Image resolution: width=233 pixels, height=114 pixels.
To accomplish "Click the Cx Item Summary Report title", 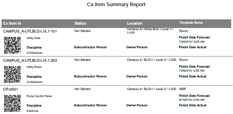I will [x=116, y=5].
